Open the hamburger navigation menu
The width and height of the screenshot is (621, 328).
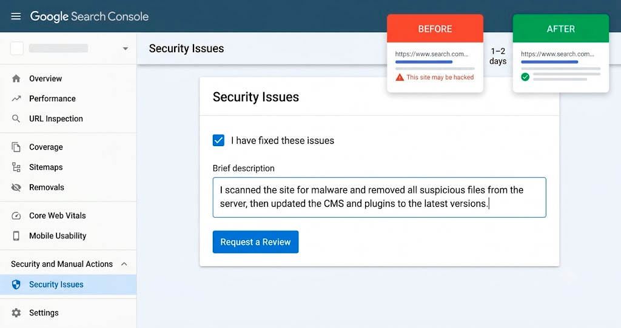[16, 16]
